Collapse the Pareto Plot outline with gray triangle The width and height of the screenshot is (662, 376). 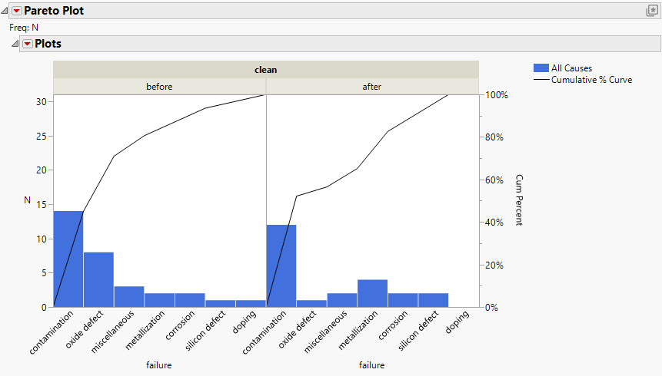click(5, 11)
